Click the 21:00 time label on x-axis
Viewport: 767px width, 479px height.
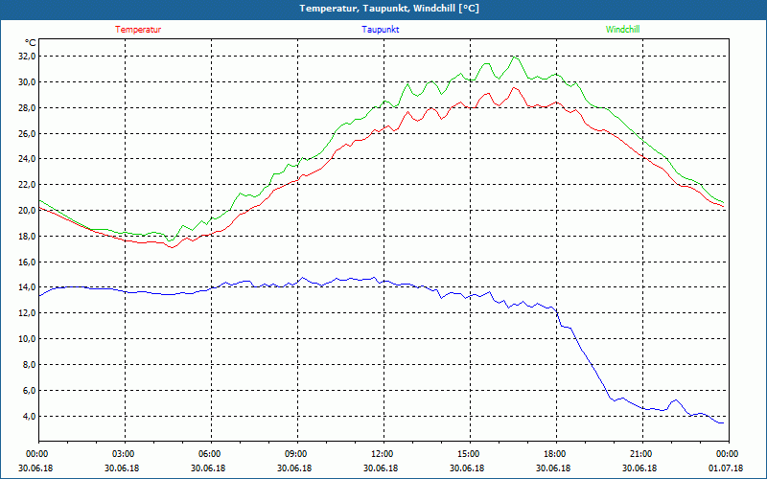coord(642,454)
